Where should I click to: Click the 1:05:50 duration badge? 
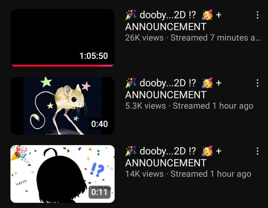tap(94, 56)
